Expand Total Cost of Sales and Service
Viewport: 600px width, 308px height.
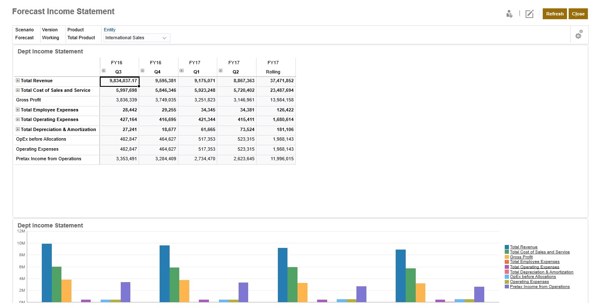tap(17, 90)
